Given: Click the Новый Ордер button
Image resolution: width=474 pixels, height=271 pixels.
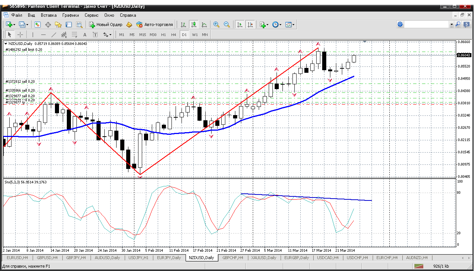Looking at the screenshot, I should click(x=106, y=25).
